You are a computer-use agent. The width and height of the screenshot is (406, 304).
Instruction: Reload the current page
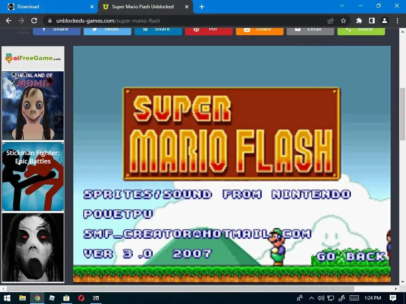[x=34, y=21]
